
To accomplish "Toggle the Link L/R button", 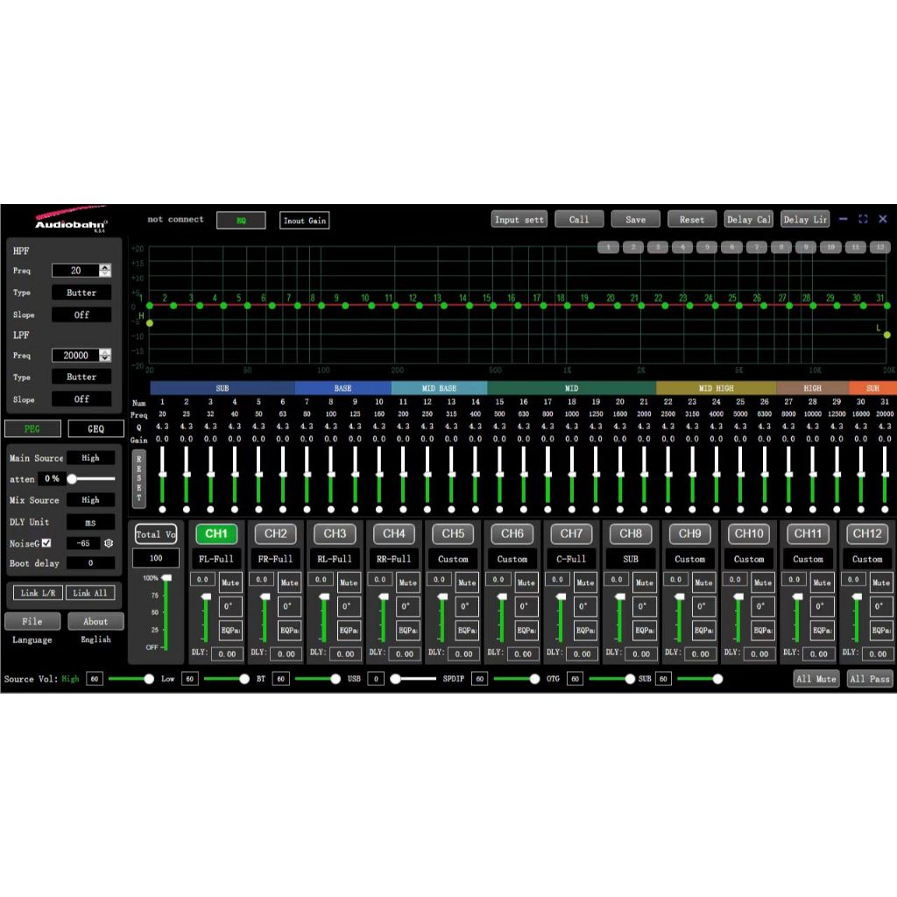I will (36, 593).
